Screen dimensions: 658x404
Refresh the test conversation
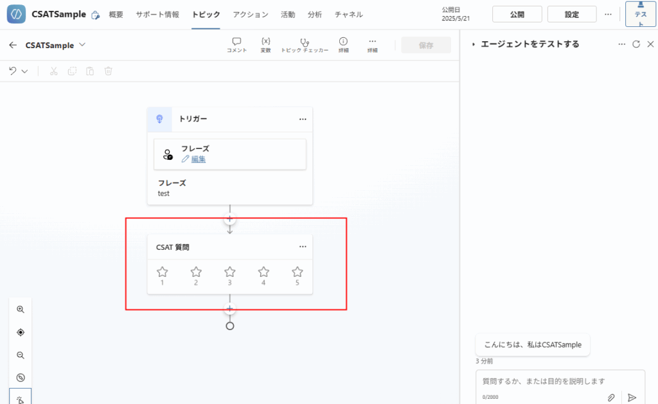636,44
